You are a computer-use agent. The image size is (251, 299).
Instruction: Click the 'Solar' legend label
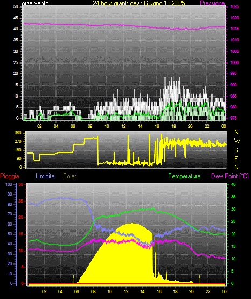point(70,176)
